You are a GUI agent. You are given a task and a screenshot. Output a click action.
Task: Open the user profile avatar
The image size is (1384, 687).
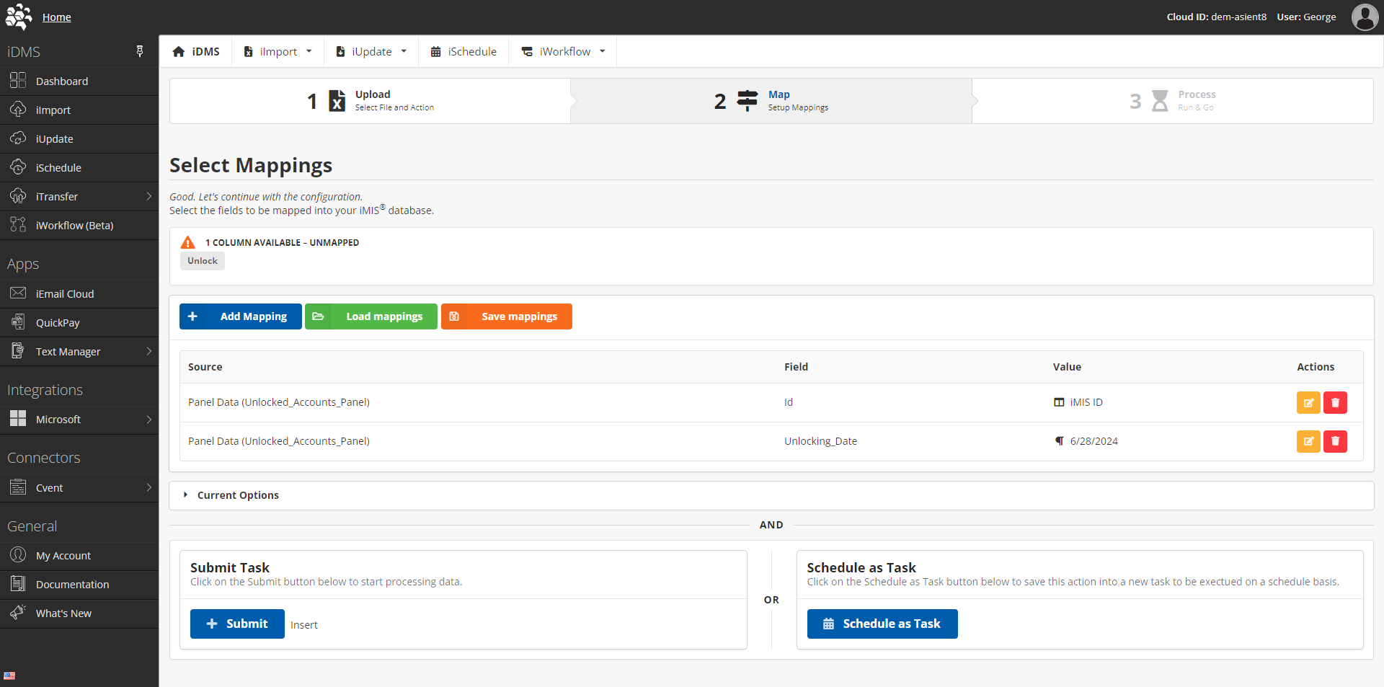click(x=1364, y=17)
